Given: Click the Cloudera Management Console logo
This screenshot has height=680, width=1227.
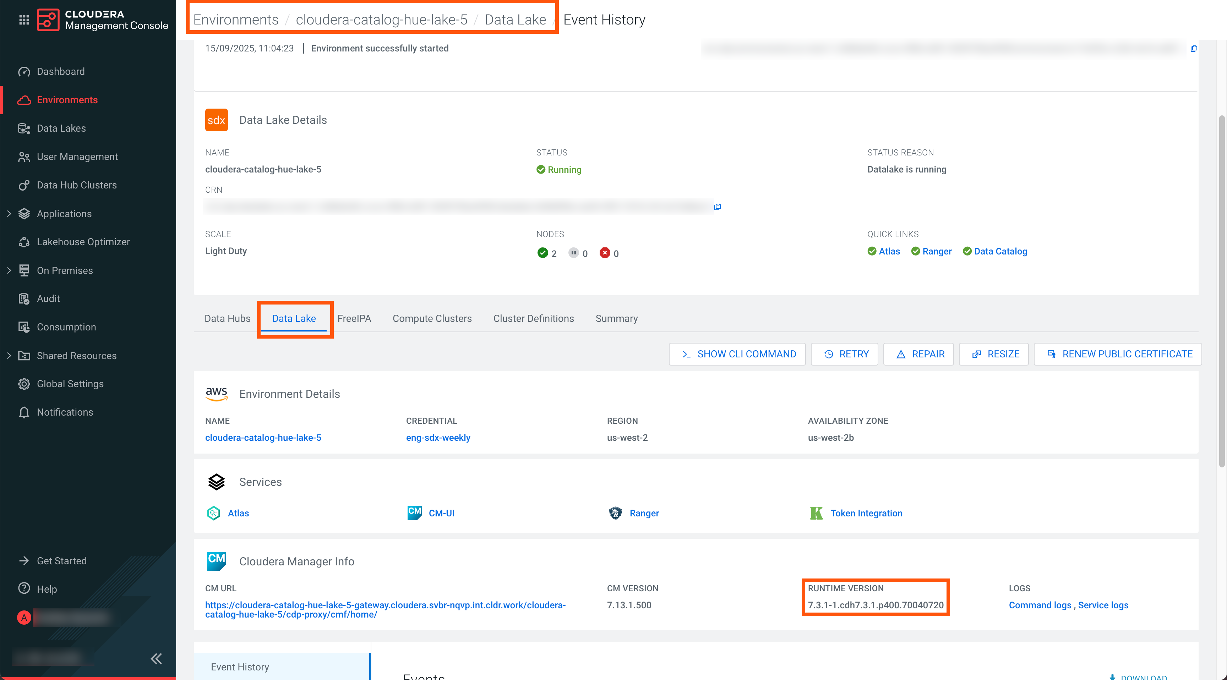Looking at the screenshot, I should (48, 20).
